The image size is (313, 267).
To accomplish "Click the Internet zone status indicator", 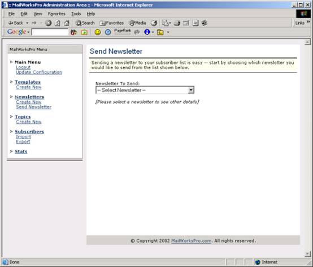I will pyautogui.click(x=267, y=262).
